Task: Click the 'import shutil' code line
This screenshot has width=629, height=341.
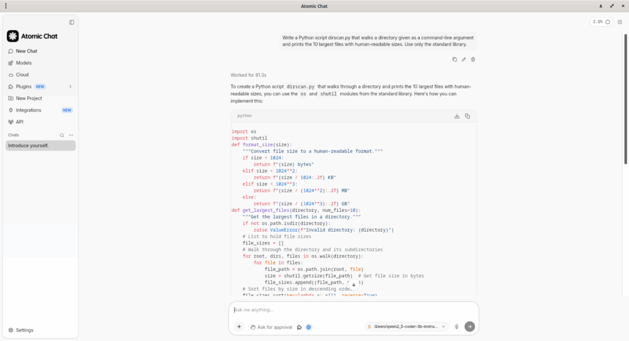Action: click(x=249, y=138)
